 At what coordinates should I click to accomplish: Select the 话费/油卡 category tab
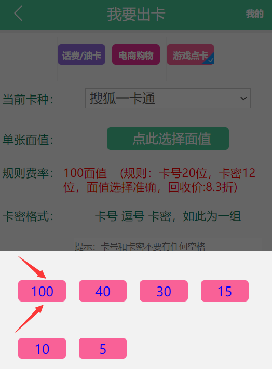pyautogui.click(x=81, y=54)
